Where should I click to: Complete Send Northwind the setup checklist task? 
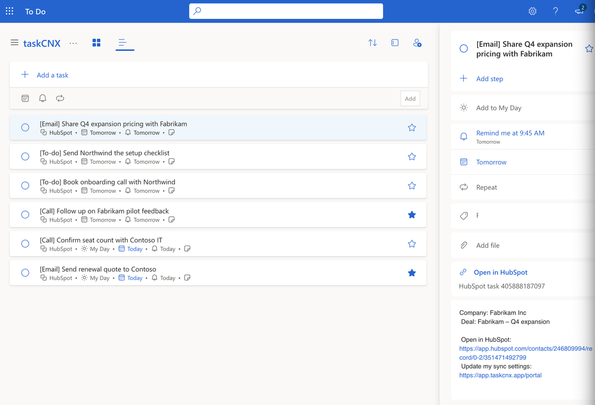[x=25, y=156]
